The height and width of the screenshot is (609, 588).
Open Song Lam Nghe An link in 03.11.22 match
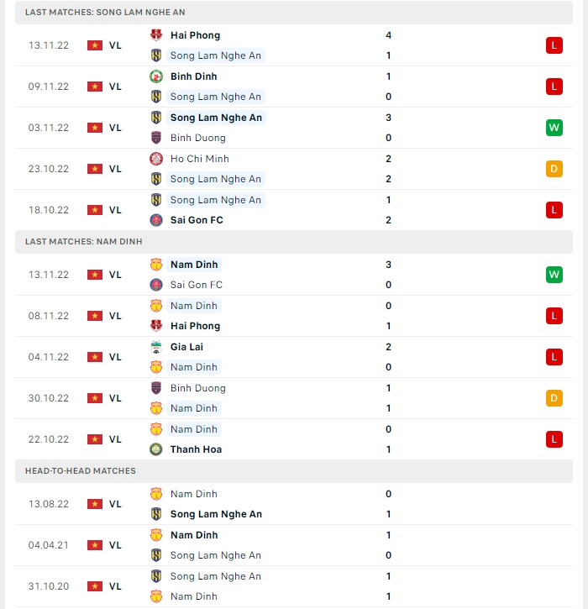tap(216, 118)
